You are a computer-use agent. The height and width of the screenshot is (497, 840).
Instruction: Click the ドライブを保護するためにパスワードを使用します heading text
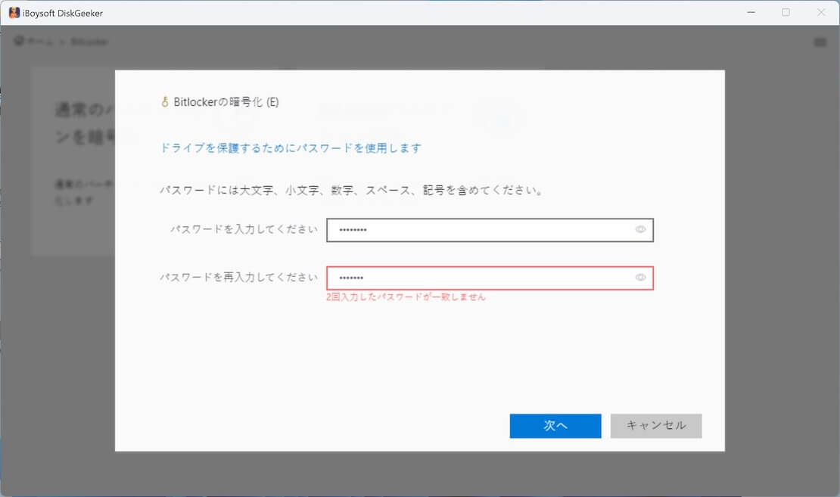(291, 148)
